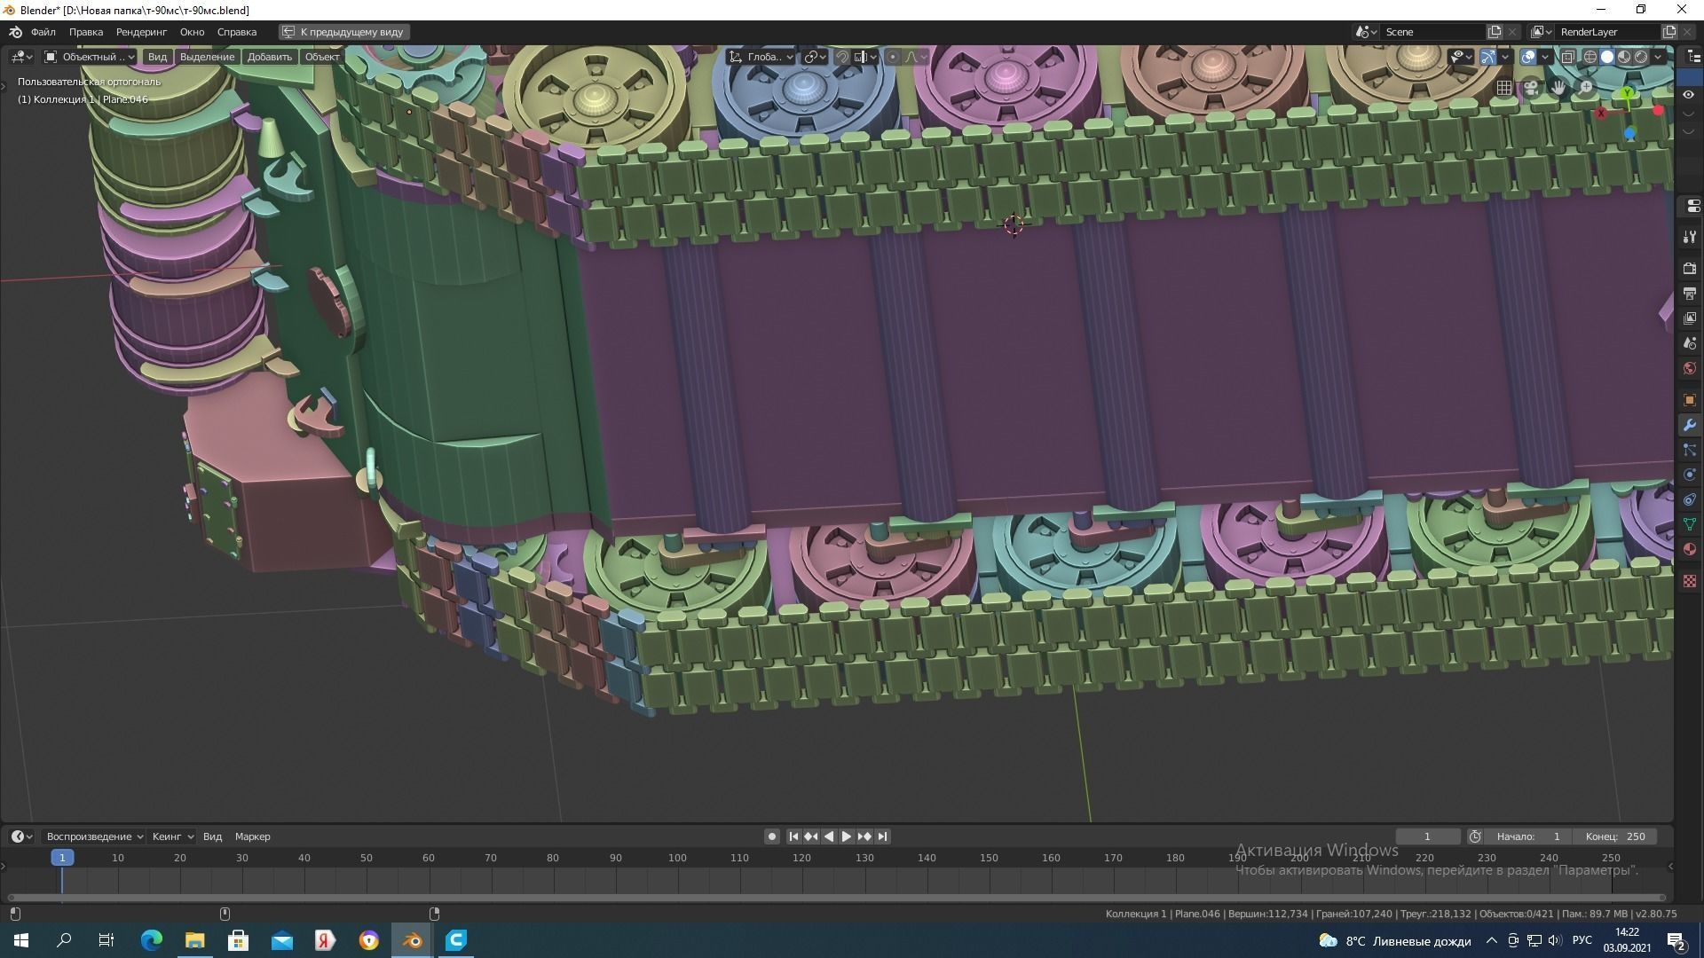Open Object mode dropdown

pos(89,57)
